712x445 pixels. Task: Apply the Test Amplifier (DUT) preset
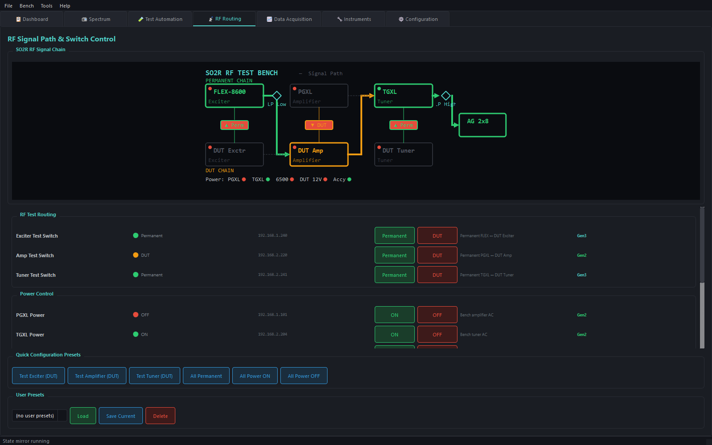tap(97, 376)
